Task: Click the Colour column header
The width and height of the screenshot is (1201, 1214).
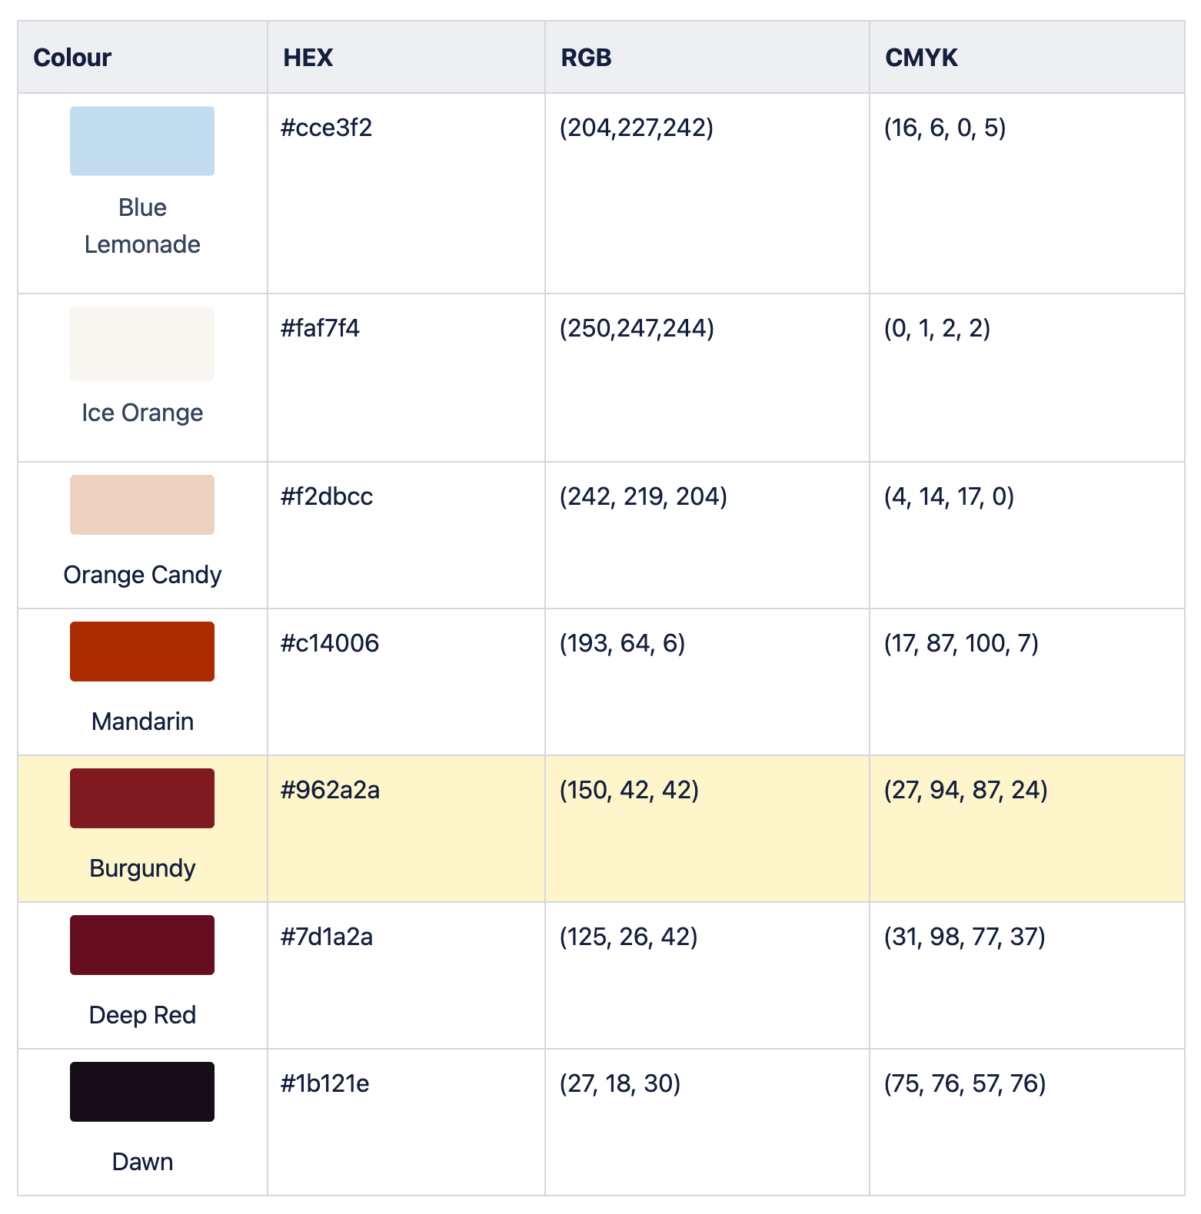Action: tap(72, 58)
